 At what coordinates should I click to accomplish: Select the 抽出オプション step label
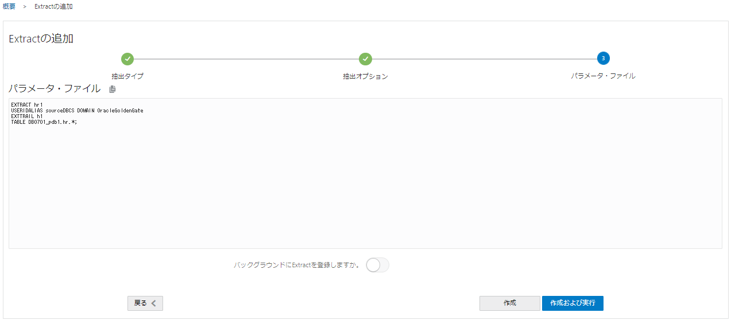365,76
